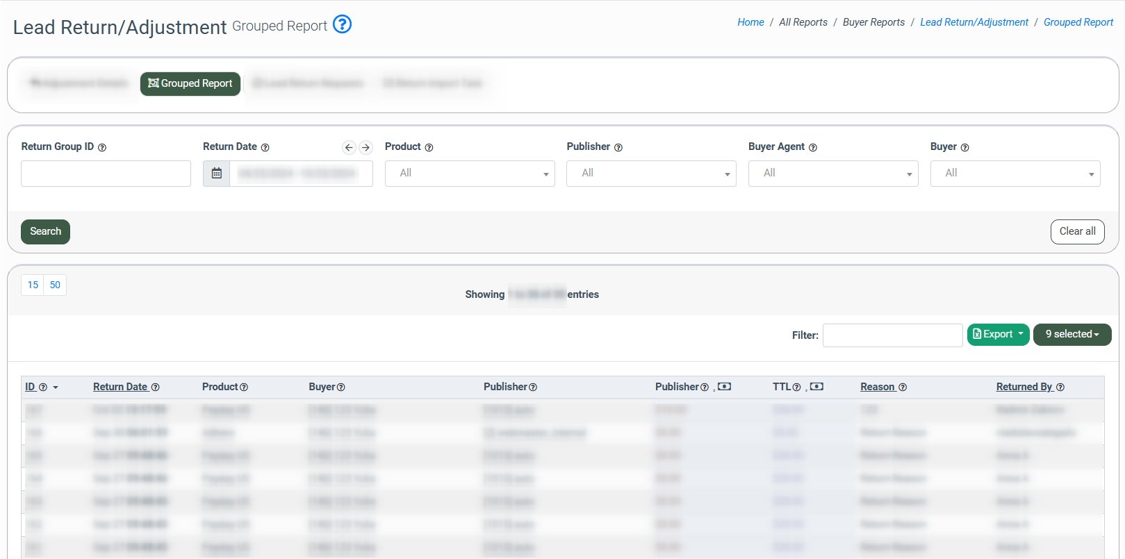Open the 9 selected columns dropdown

[x=1072, y=335]
